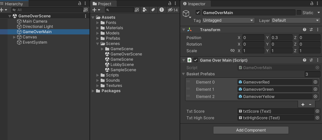322x140 pixels.
Task: Click the Hierarchy panel lock icon
Action: click(x=80, y=3)
